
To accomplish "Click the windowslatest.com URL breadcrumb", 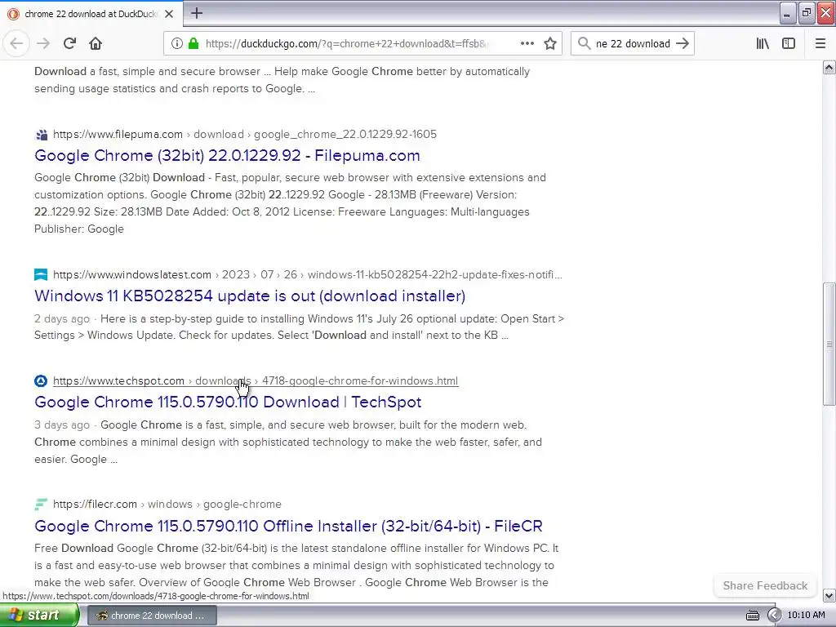I will pos(308,274).
